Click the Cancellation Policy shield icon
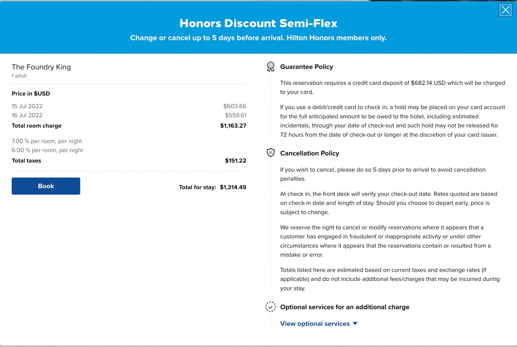This screenshot has height=347, width=517. pos(270,153)
